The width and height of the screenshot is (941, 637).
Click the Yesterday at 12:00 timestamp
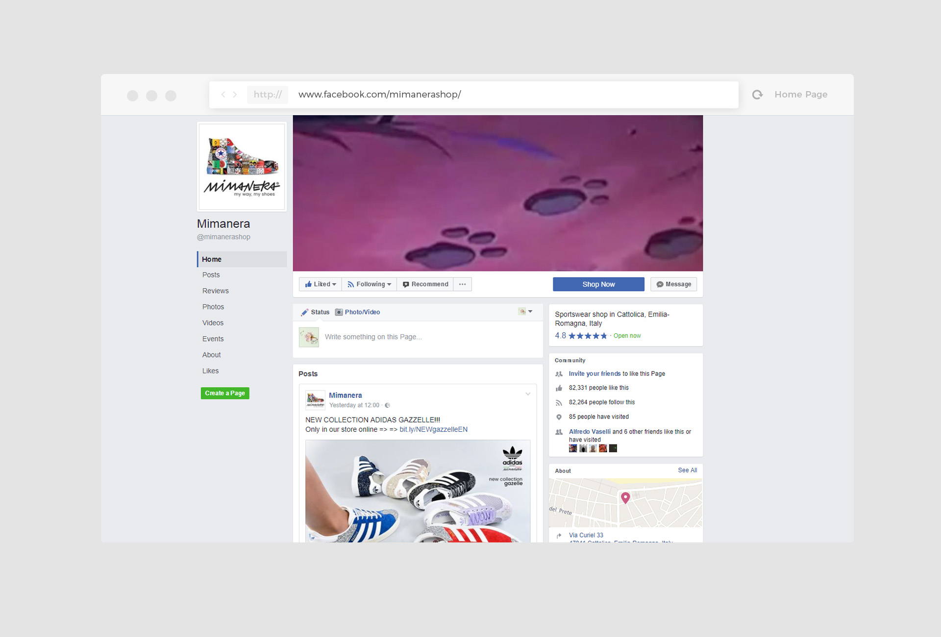click(354, 406)
